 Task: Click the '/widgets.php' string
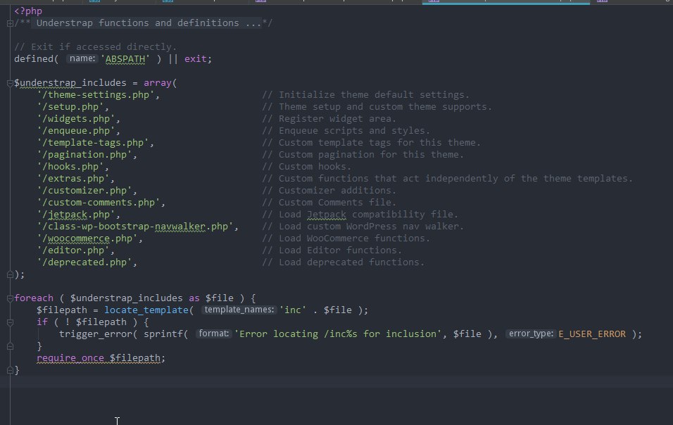tap(76, 119)
